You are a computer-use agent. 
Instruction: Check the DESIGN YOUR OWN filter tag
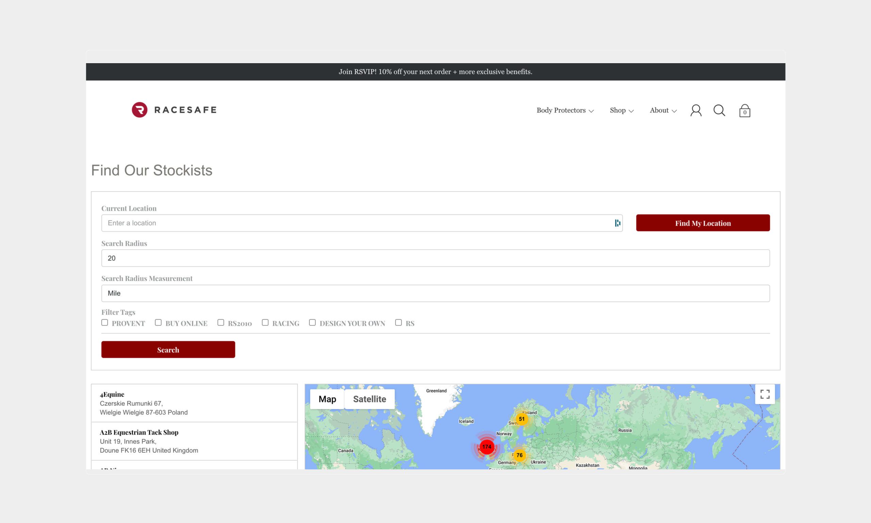tap(312, 322)
